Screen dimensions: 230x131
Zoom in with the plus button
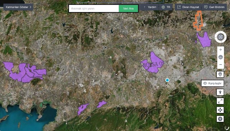pos(221,50)
